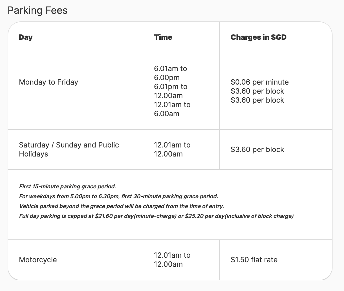The width and height of the screenshot is (344, 291).
Task: Click the $0.06 per minute charge
Action: [x=260, y=82]
